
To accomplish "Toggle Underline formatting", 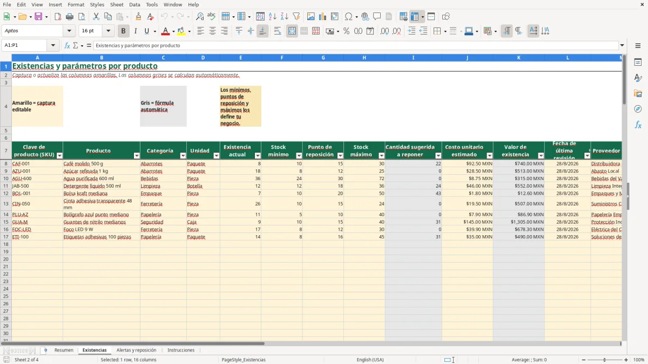I will 147,31.
